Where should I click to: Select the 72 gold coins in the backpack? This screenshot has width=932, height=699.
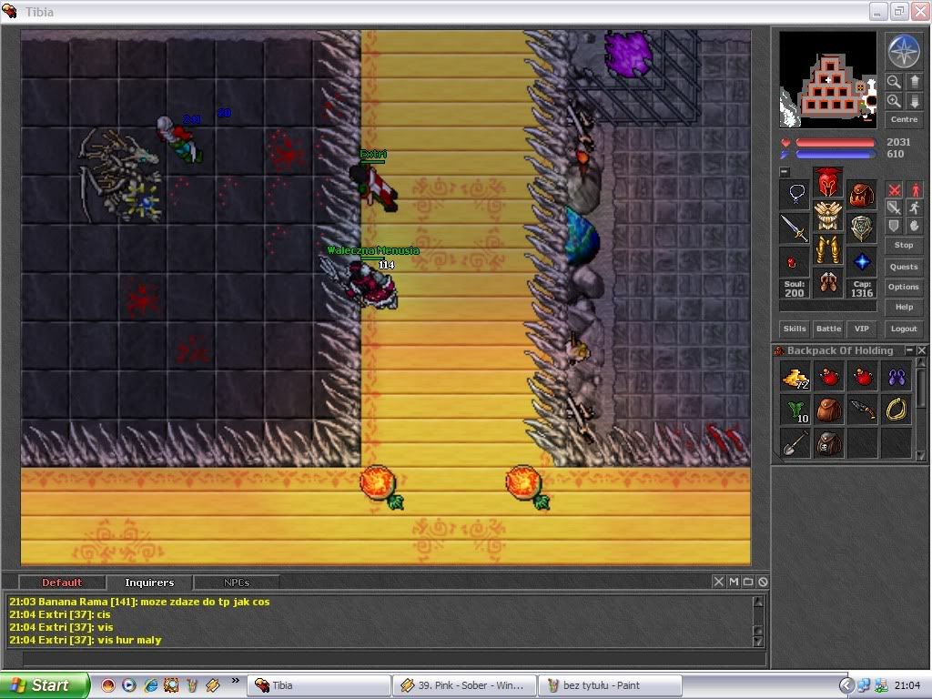tap(795, 377)
